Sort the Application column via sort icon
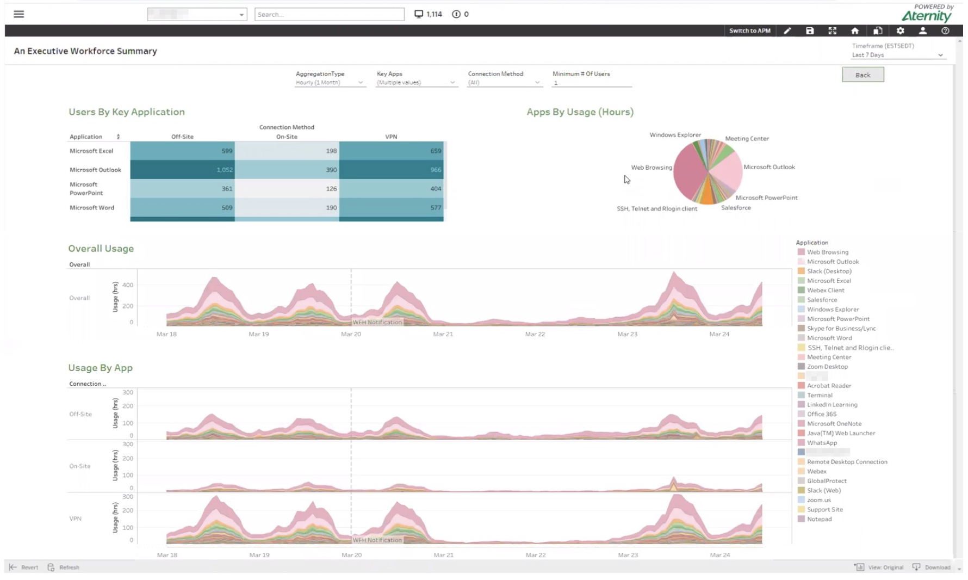The width and height of the screenshot is (968, 580). [118, 137]
